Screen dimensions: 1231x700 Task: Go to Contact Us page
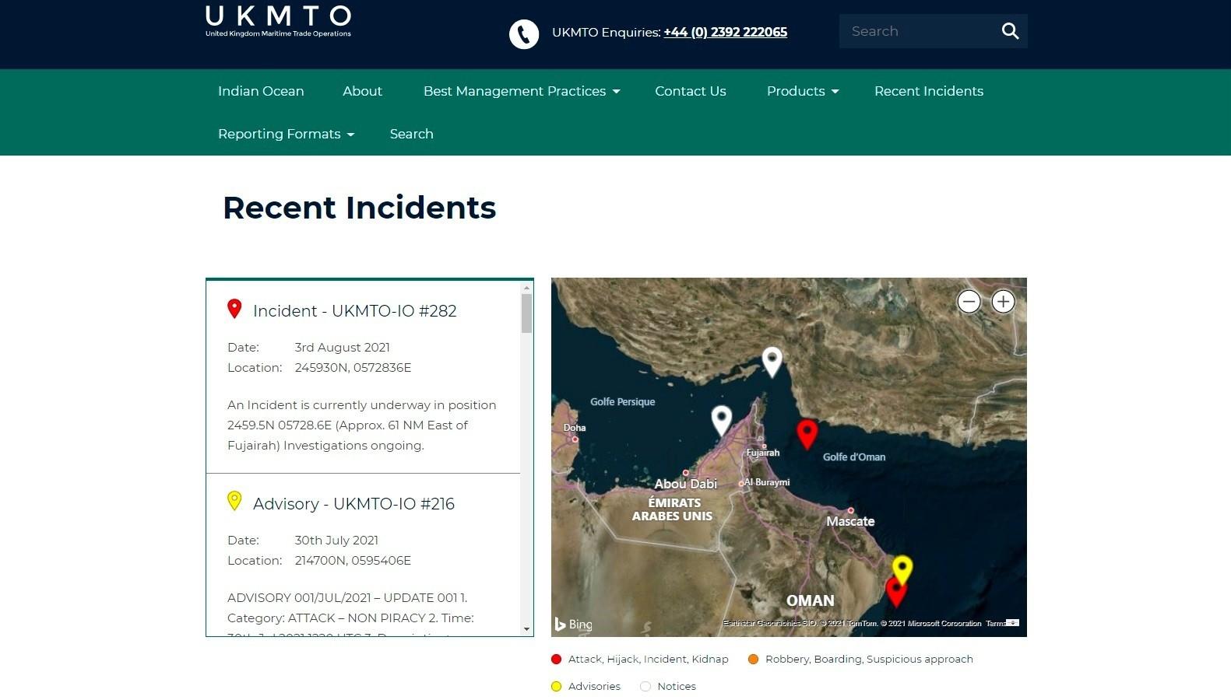click(691, 91)
